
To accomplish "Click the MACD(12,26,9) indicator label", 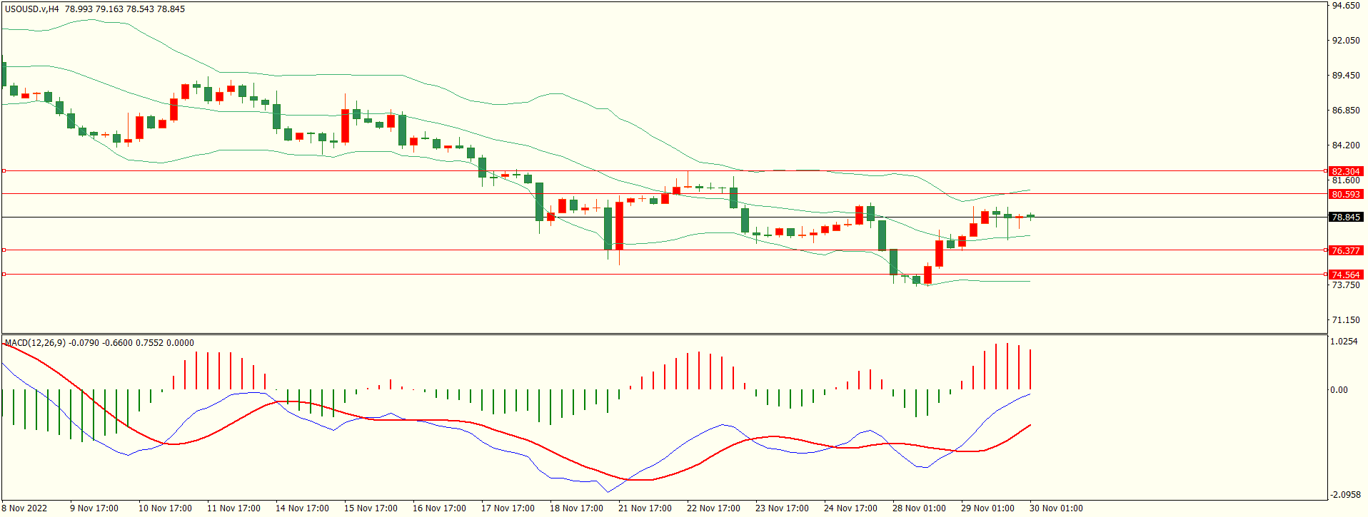I will click(x=35, y=343).
